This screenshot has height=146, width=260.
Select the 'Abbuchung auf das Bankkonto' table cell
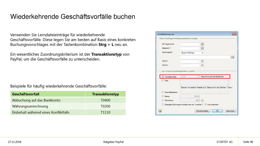click(x=48, y=100)
